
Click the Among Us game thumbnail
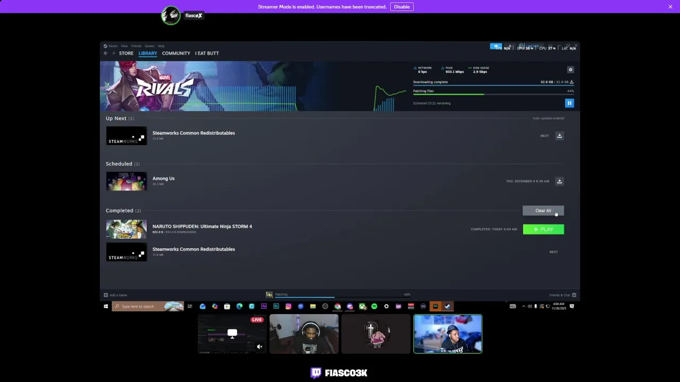click(x=126, y=181)
